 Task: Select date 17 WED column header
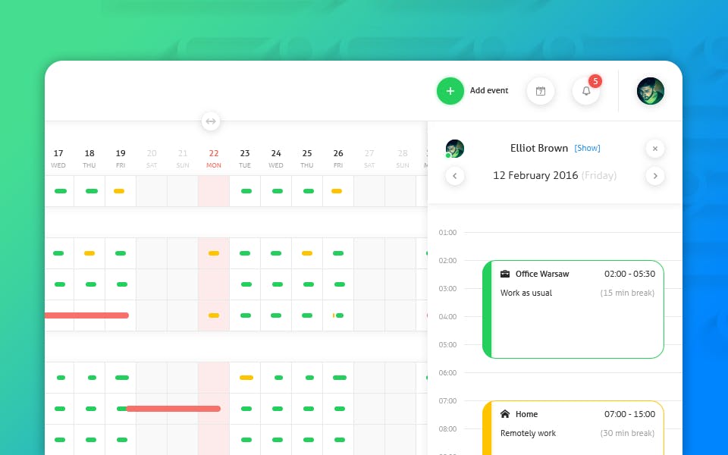[x=58, y=158]
